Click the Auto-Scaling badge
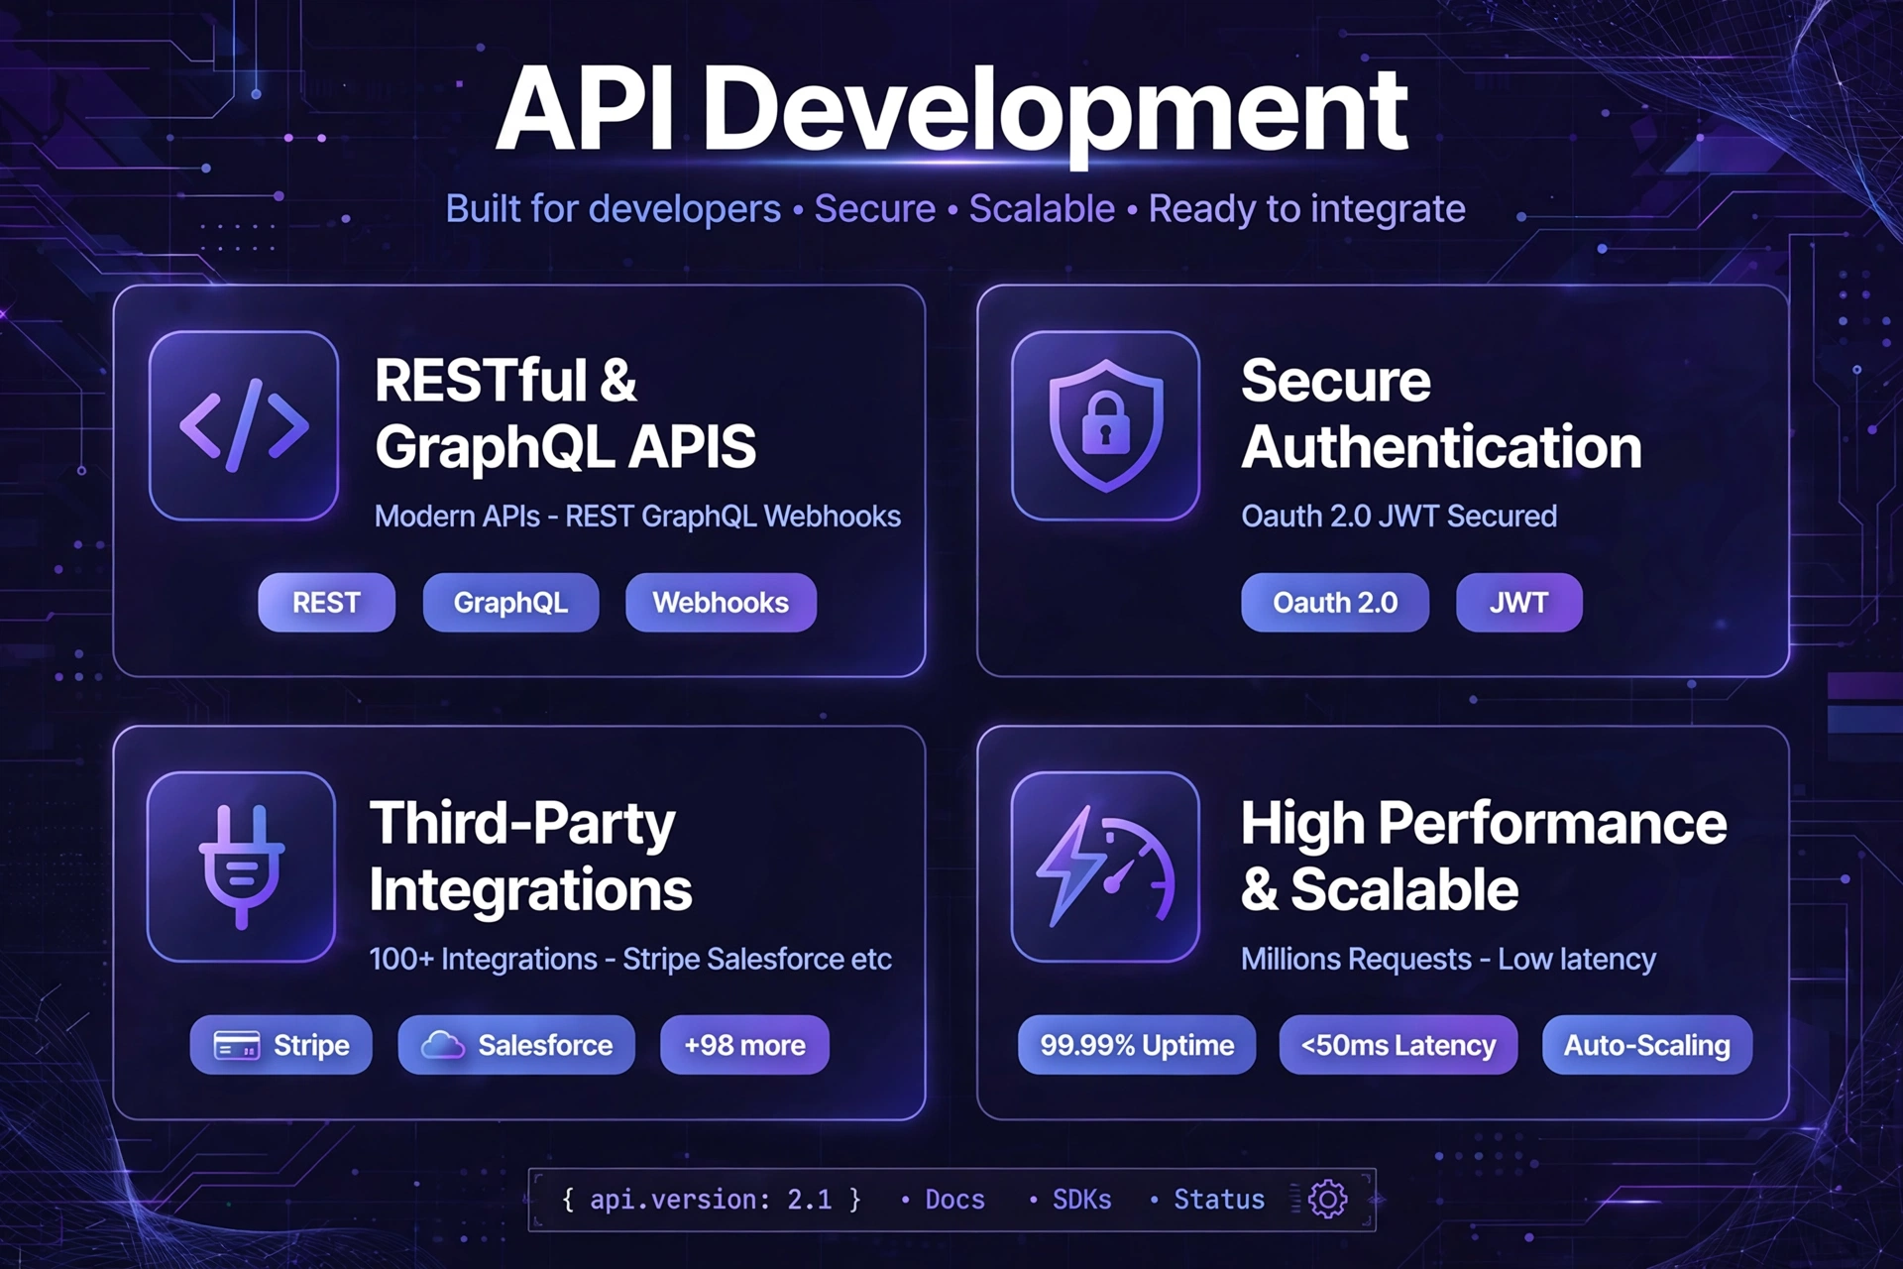 coord(1647,1045)
